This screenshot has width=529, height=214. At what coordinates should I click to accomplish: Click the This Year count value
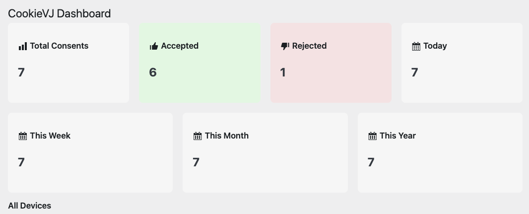click(371, 162)
